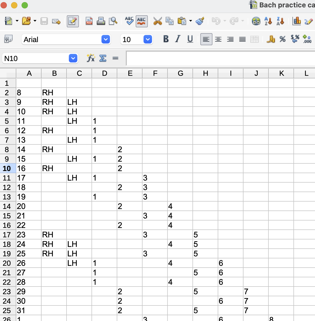Expand the Name Box cell reference dropdown
315x321 pixels.
[73, 58]
